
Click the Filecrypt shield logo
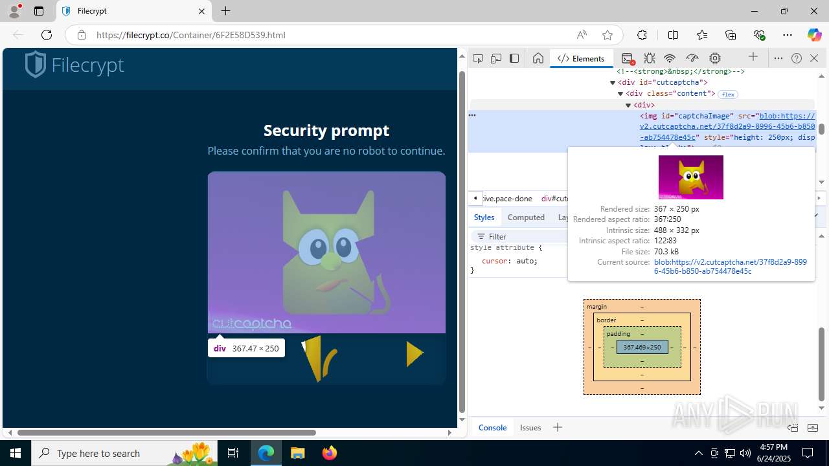pyautogui.click(x=36, y=65)
